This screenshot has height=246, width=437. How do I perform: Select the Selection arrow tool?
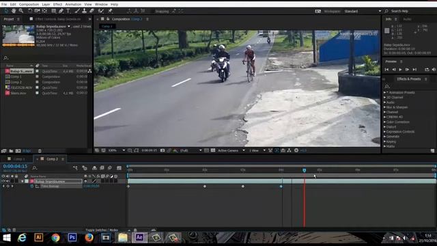(6, 11)
